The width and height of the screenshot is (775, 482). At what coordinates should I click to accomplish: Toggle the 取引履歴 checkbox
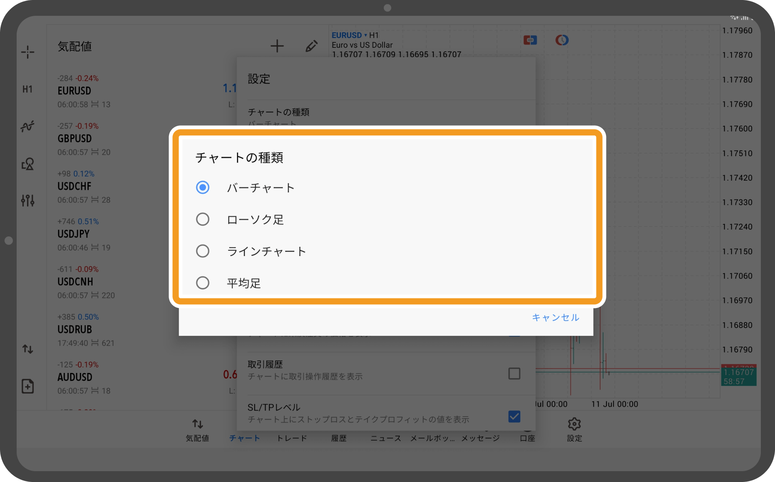coord(514,373)
